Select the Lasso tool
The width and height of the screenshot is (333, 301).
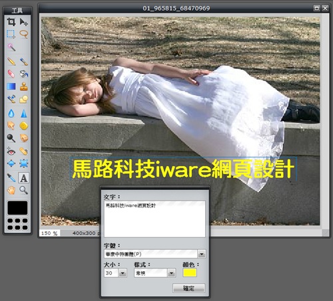point(23,34)
